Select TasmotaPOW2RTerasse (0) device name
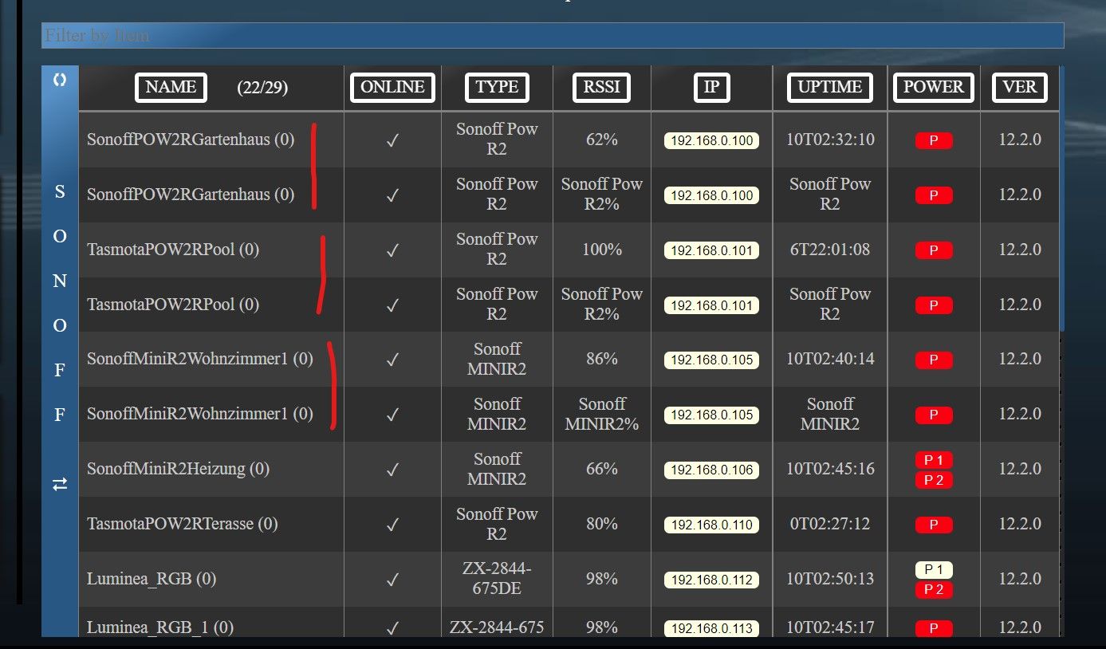This screenshot has width=1106, height=649. tap(182, 524)
